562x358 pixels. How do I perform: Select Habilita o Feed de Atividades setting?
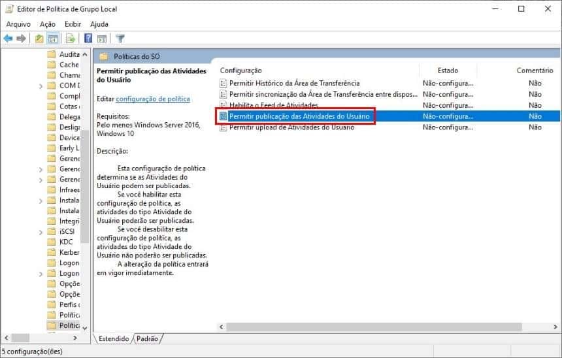coord(274,105)
